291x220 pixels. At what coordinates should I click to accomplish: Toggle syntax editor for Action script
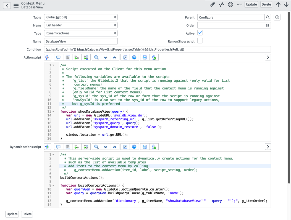pyautogui.click(x=47, y=57)
